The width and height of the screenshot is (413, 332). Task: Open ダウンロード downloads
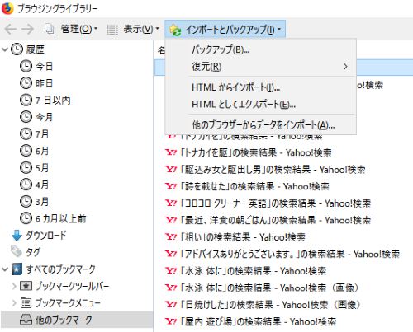46,236
